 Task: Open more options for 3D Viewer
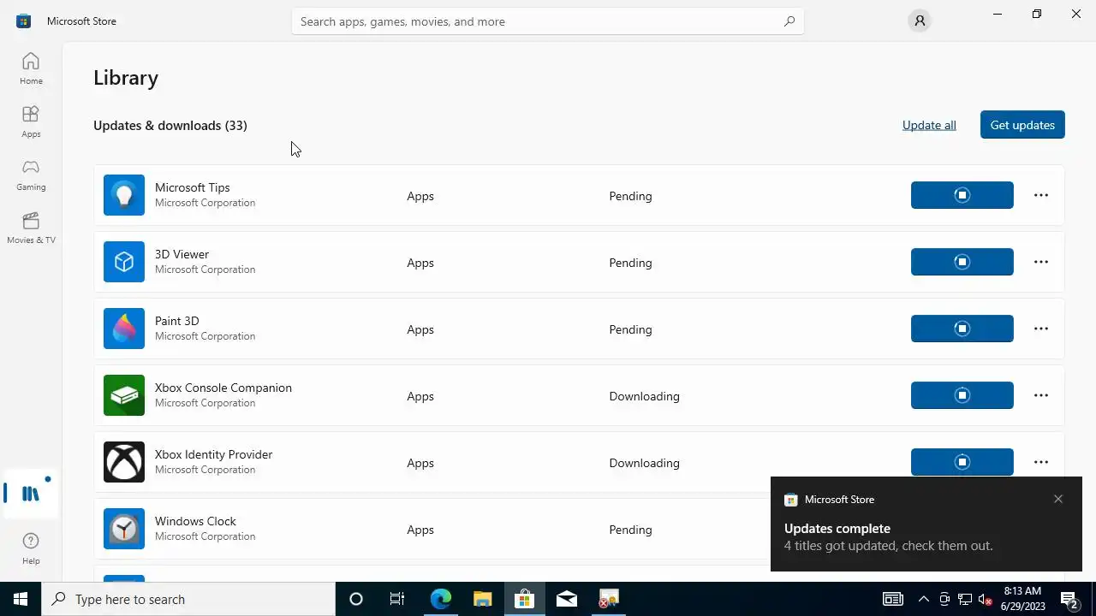click(x=1041, y=262)
